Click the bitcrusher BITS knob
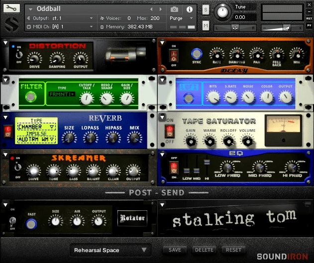Screen dimensions: 314x263 (x=213, y=97)
